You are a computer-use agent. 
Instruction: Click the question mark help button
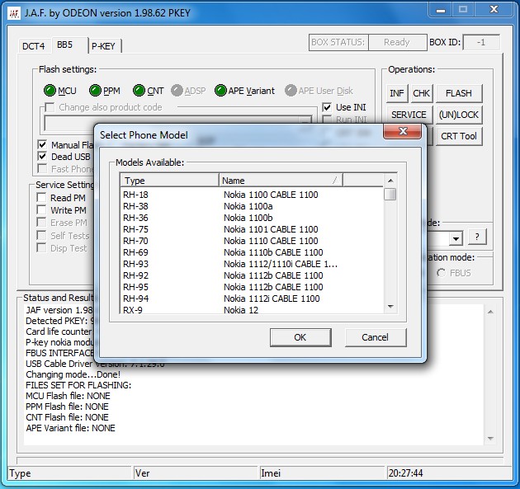tap(477, 237)
